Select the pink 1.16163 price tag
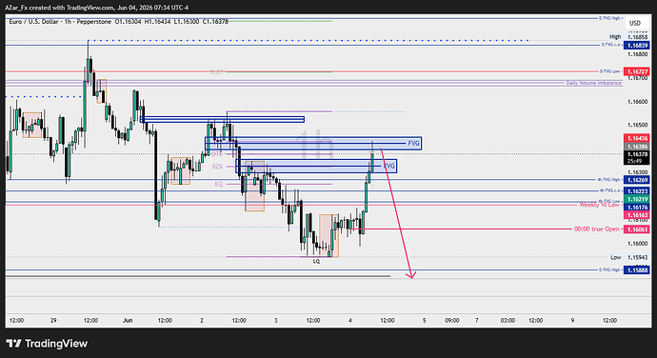This screenshot has width=657, height=358. [636, 215]
